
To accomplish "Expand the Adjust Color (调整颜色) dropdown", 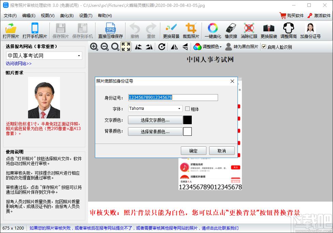I will click(207, 47).
